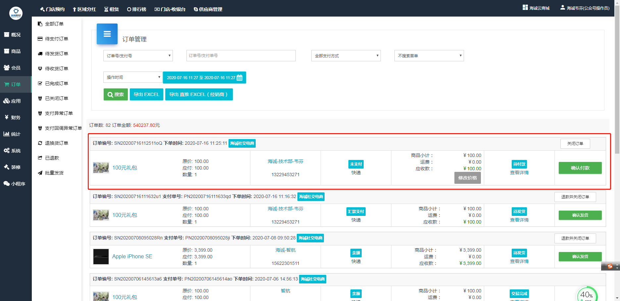Click the blue hamburger menu icon
The image size is (620, 301).
[x=107, y=34]
